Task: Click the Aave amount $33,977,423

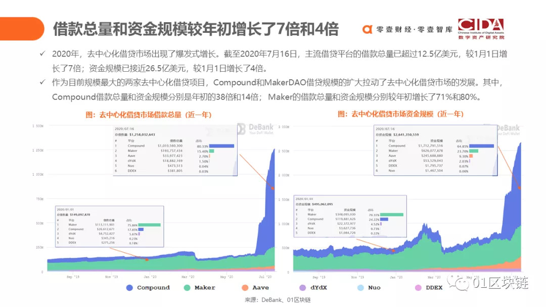Action: click(x=172, y=156)
